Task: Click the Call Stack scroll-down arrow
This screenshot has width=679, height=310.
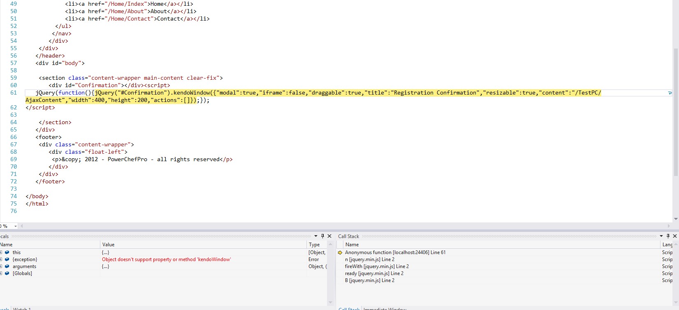Action: pyautogui.click(x=676, y=303)
